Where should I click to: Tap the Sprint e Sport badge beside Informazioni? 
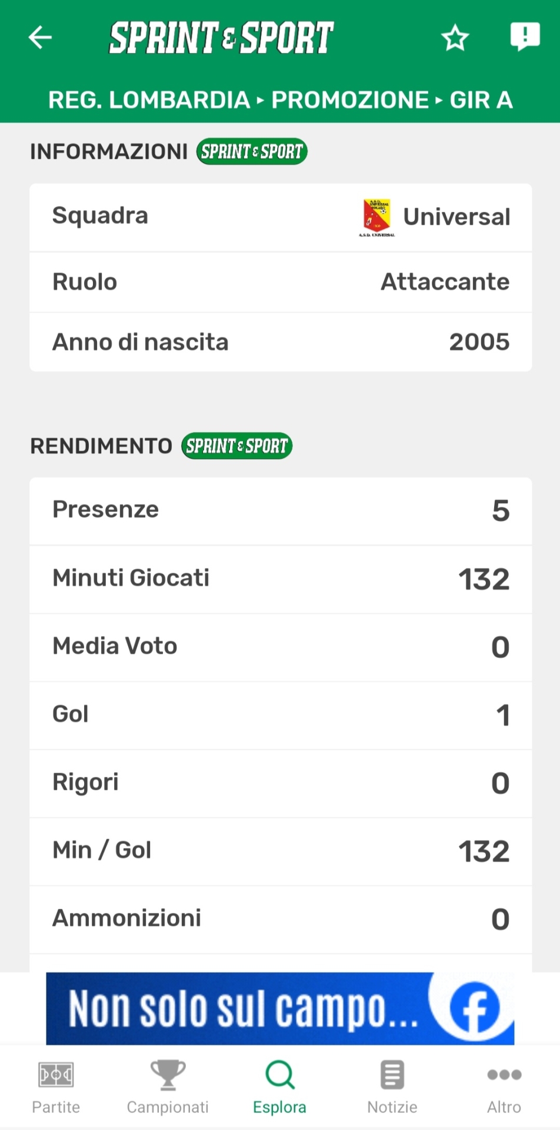(x=252, y=152)
